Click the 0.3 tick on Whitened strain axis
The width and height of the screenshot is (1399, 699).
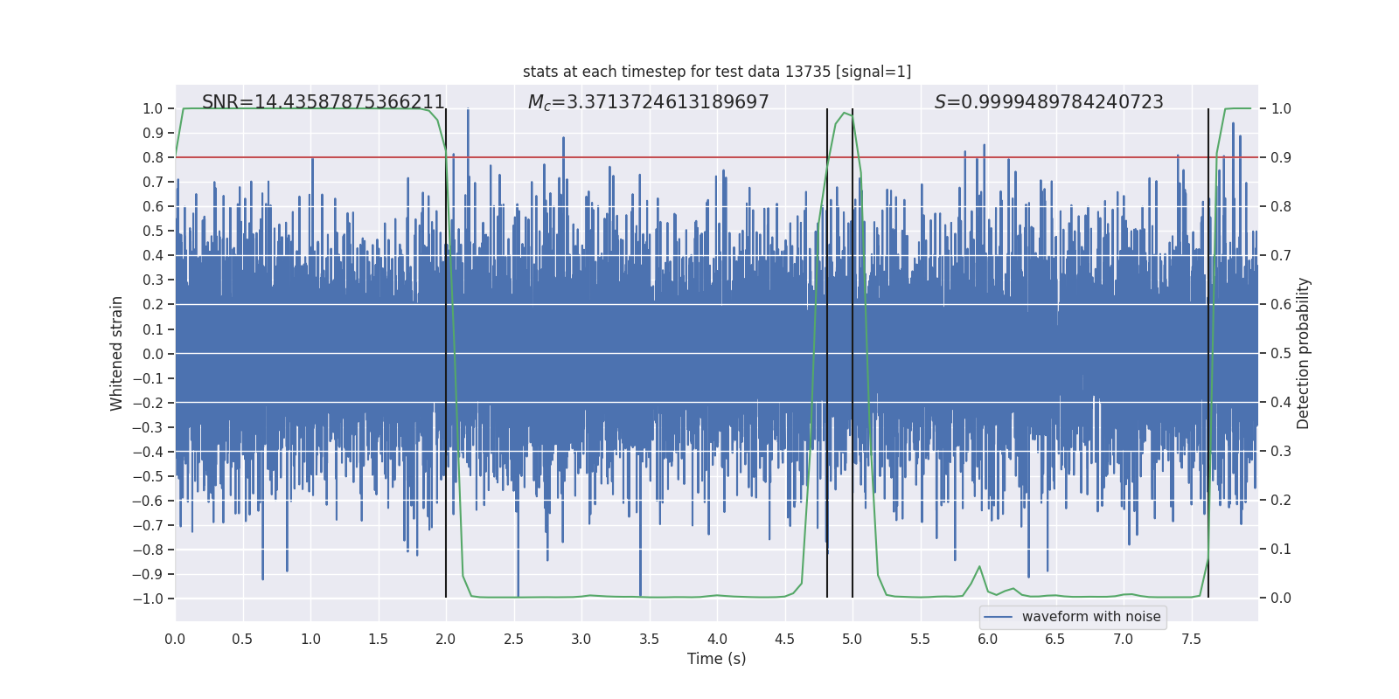point(153,280)
